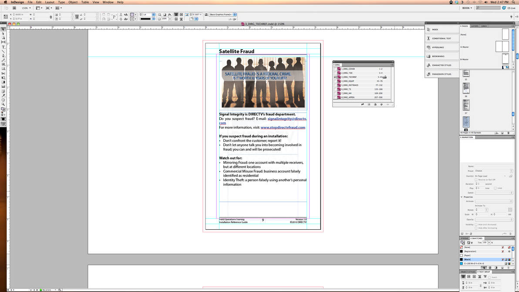Switch to the Object Styles tab
Viewport: 519px width, 292px height.
[x=468, y=272]
